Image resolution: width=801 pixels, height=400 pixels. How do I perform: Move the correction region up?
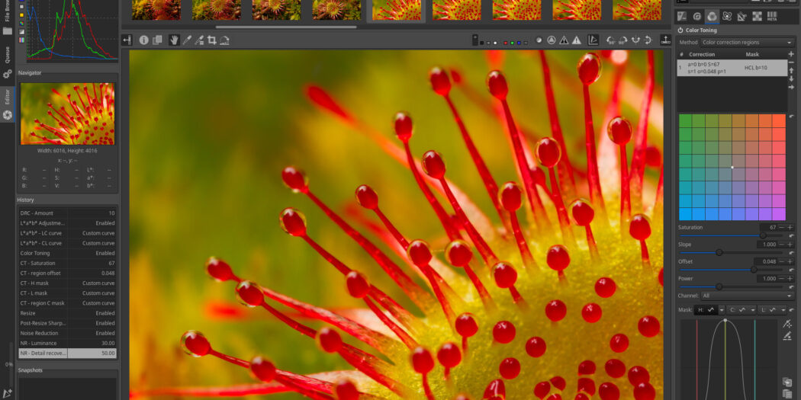click(x=791, y=70)
